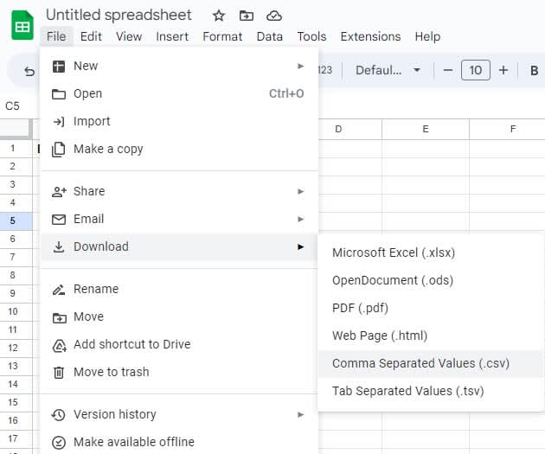Open the Data menu
545x454 pixels.
[269, 36]
